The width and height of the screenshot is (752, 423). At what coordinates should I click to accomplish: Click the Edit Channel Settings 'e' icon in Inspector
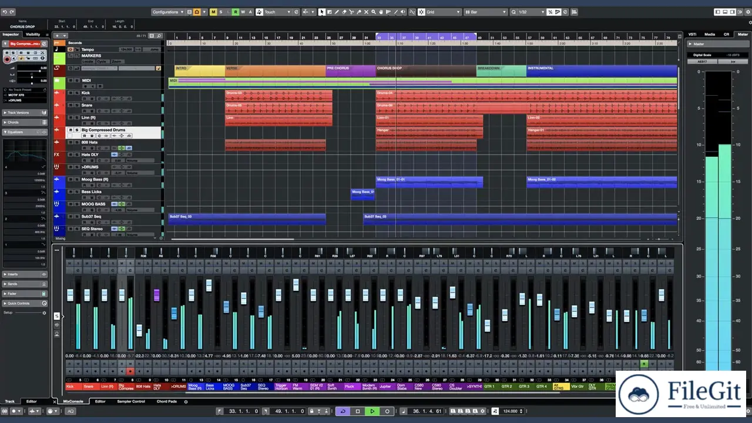(44, 44)
